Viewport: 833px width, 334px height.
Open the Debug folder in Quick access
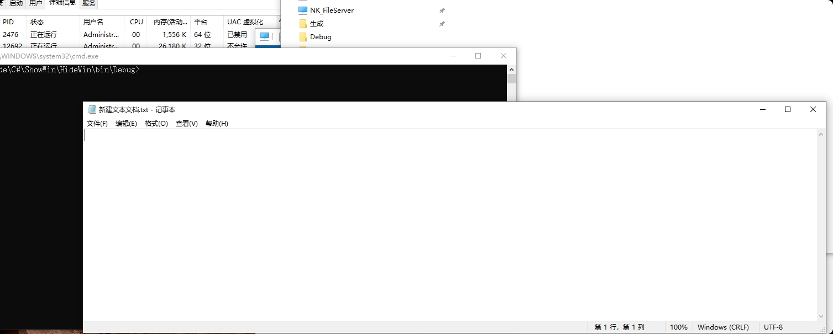(322, 37)
